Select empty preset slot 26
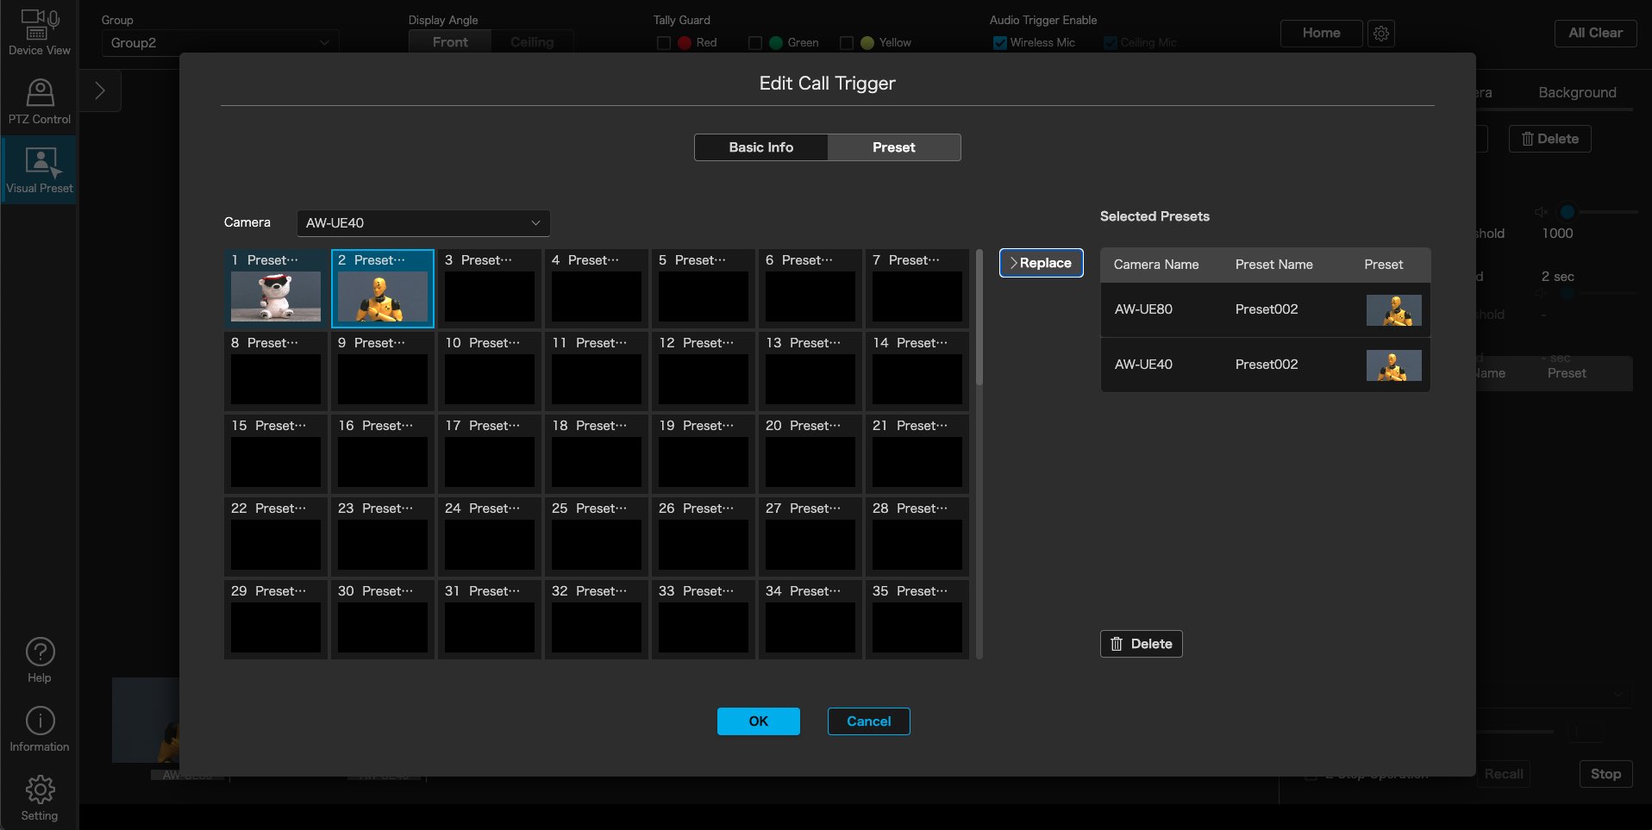Screen dimensions: 1652x830 tap(704, 537)
